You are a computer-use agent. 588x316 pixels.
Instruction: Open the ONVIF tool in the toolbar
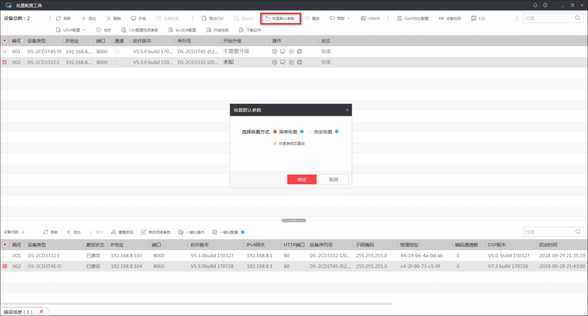370,18
